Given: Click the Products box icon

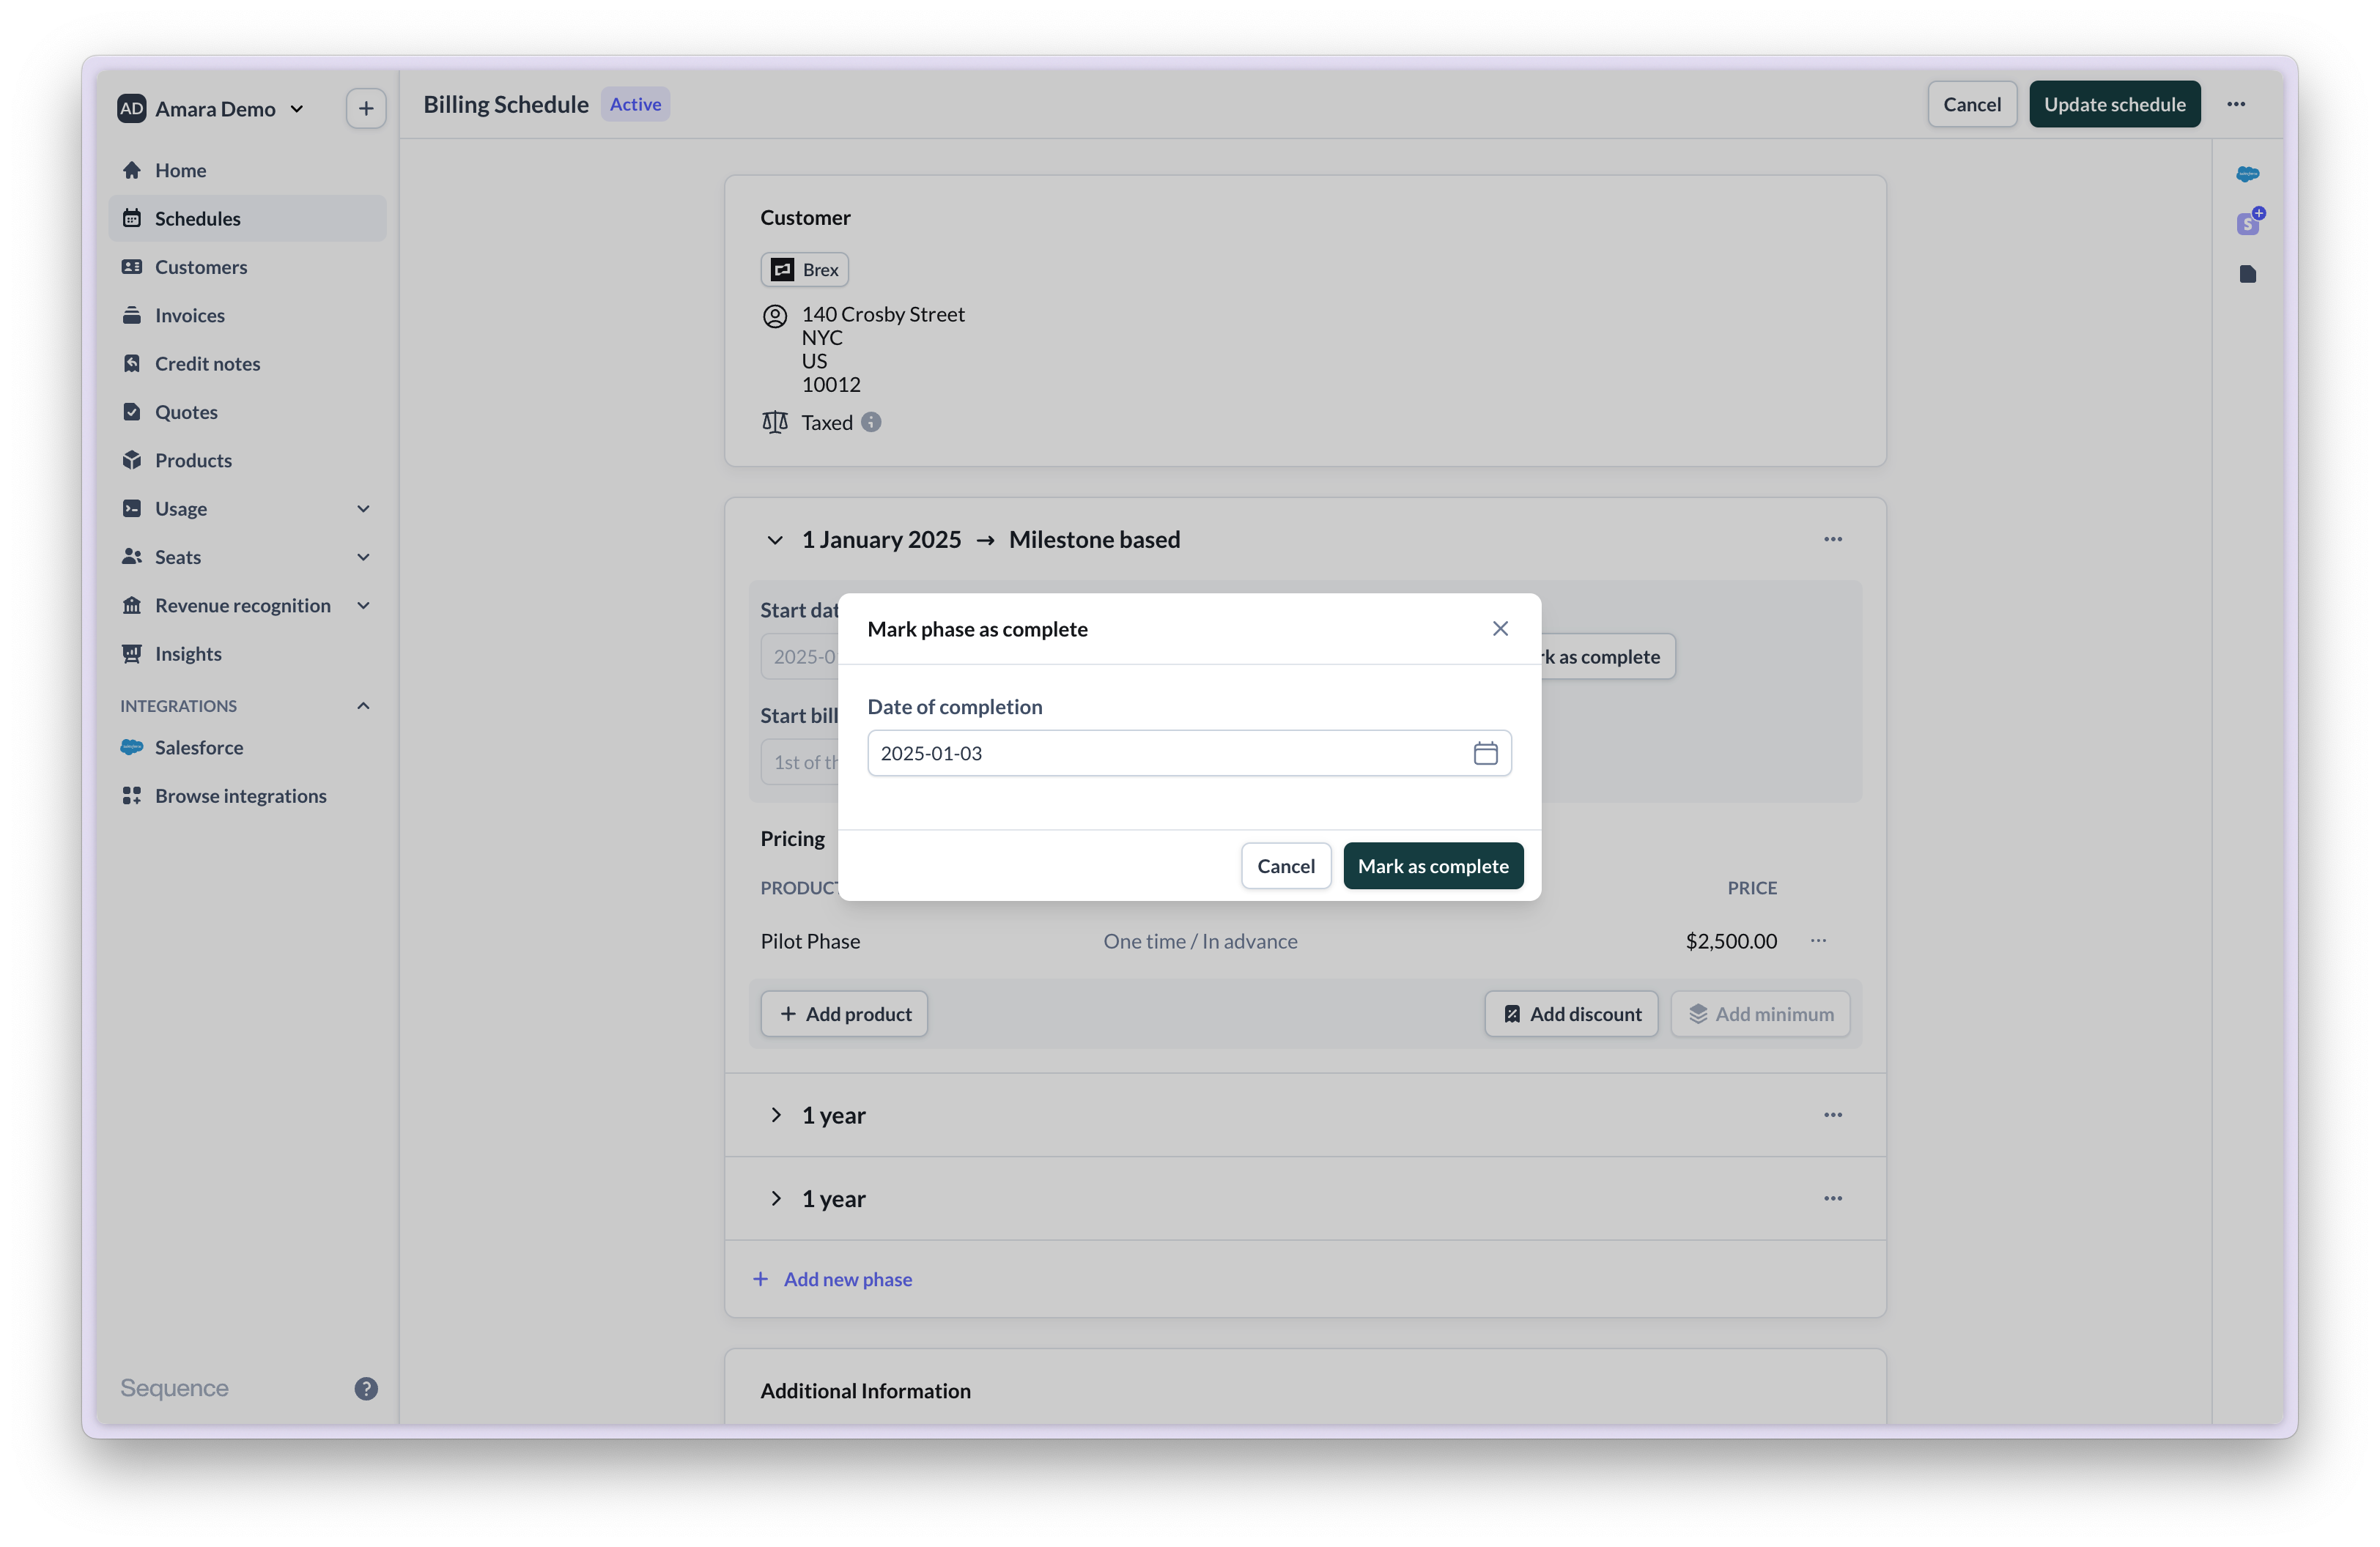Looking at the screenshot, I should (x=131, y=460).
